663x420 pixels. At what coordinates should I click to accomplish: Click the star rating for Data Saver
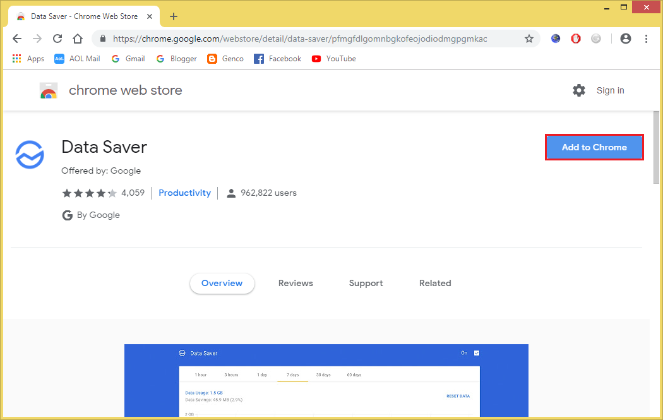tap(89, 193)
